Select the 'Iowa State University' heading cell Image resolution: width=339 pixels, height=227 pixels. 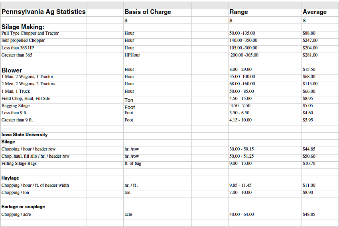pos(24,135)
